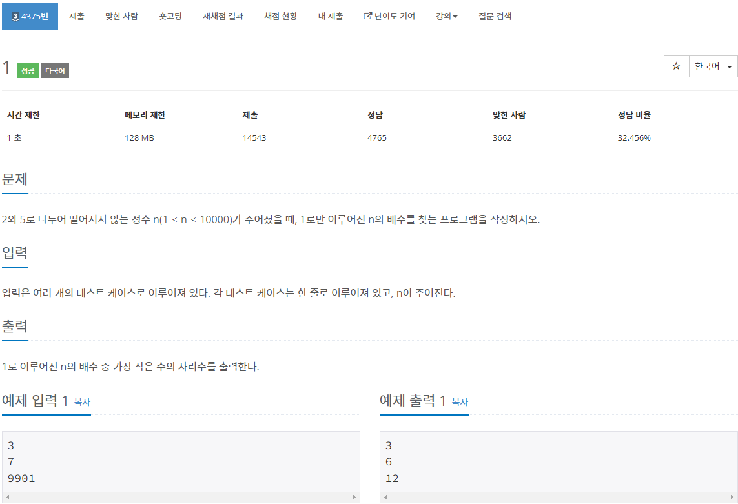Image resolution: width=738 pixels, height=504 pixels.
Task: Click 복사 next to 예제 출력 1
Action: click(x=460, y=402)
